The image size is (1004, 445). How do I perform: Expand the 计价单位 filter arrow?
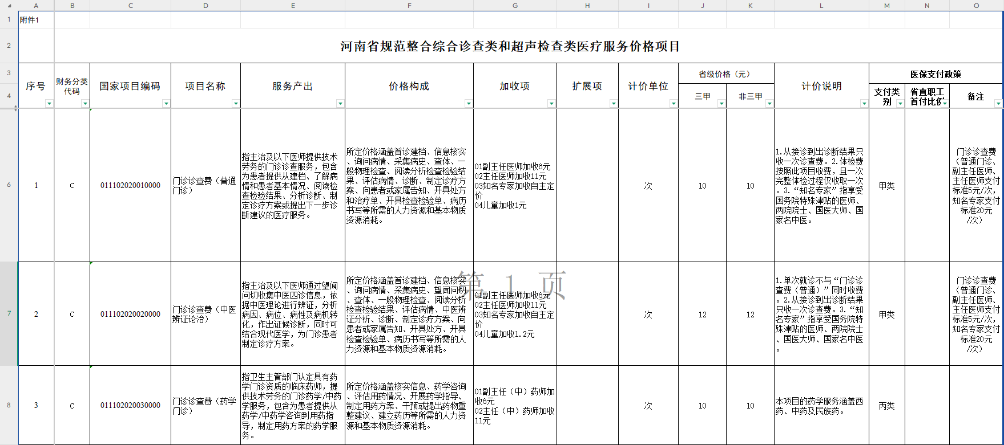tap(674, 103)
